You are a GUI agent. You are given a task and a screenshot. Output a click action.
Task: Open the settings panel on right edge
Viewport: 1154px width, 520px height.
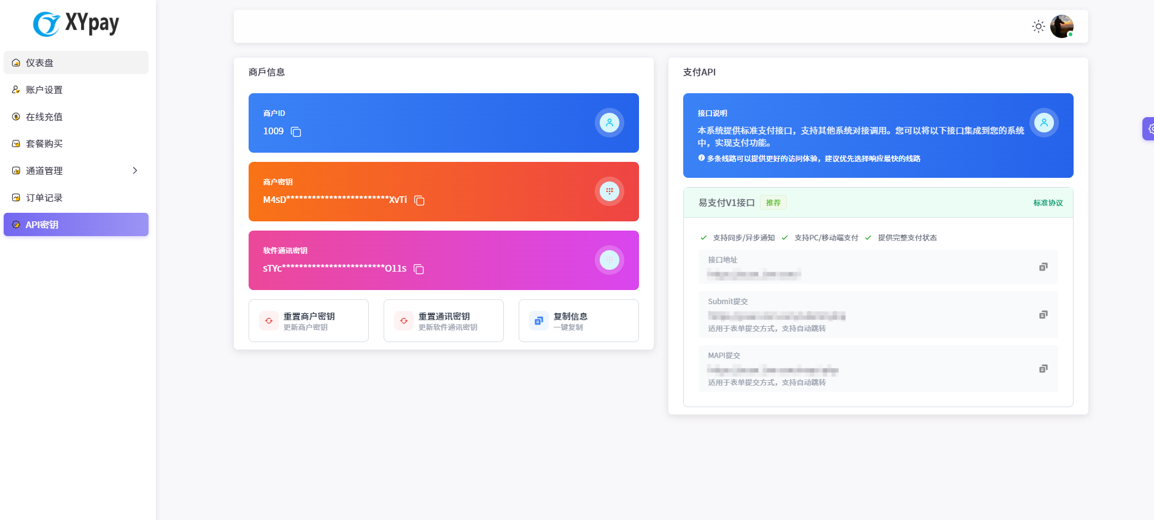click(1148, 129)
